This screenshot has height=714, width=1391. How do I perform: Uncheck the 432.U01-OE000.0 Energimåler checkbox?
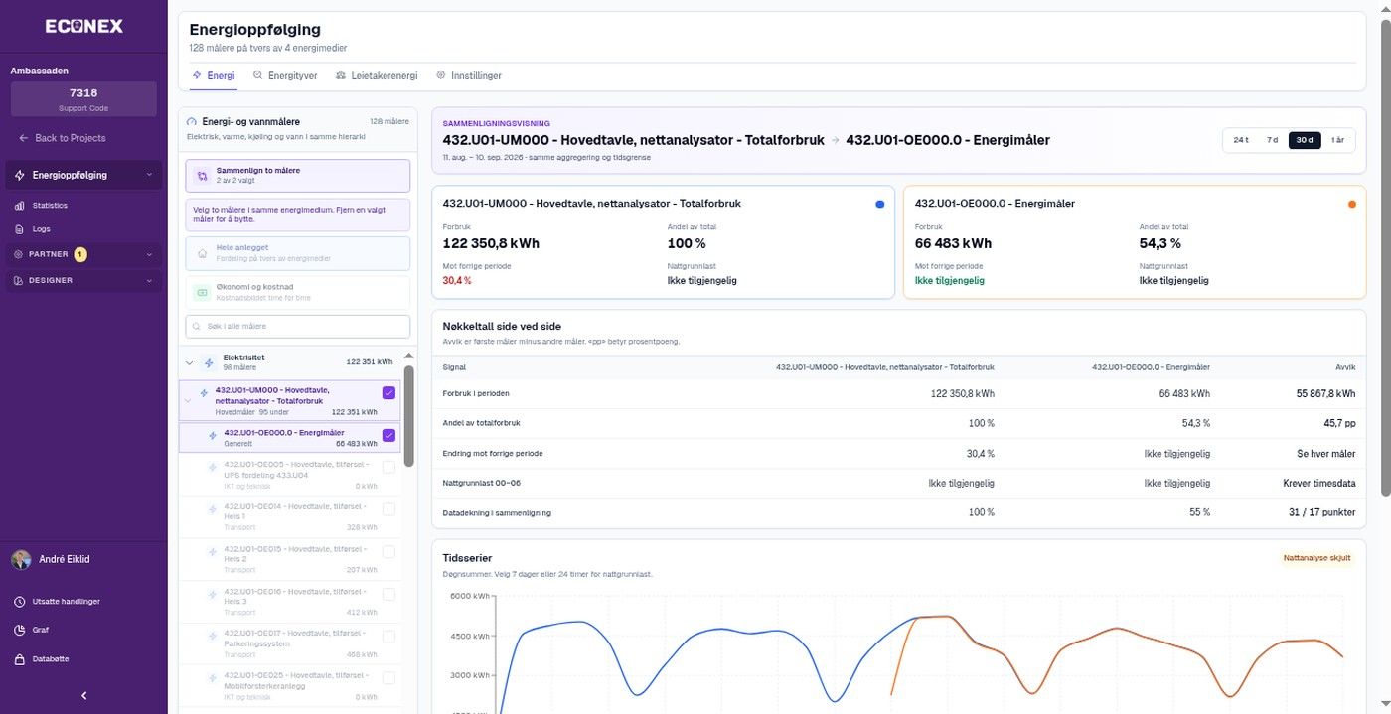388,435
